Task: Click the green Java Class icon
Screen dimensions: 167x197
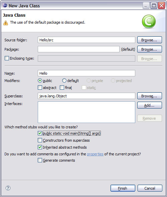Action: point(149,21)
